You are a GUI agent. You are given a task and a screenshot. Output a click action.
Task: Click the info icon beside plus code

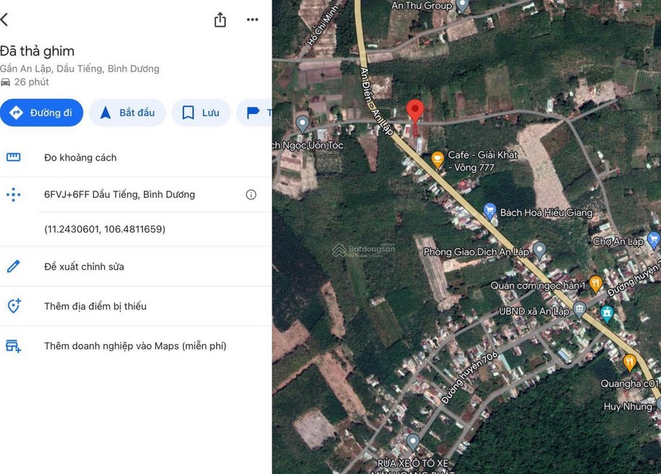251,194
